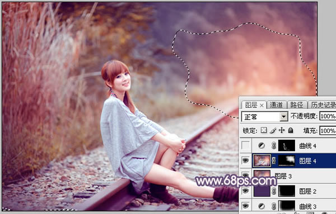Image resolution: width=336 pixels, height=214 pixels.
Task: Open the 正常 blend mode dropdown
Action: pos(264,117)
